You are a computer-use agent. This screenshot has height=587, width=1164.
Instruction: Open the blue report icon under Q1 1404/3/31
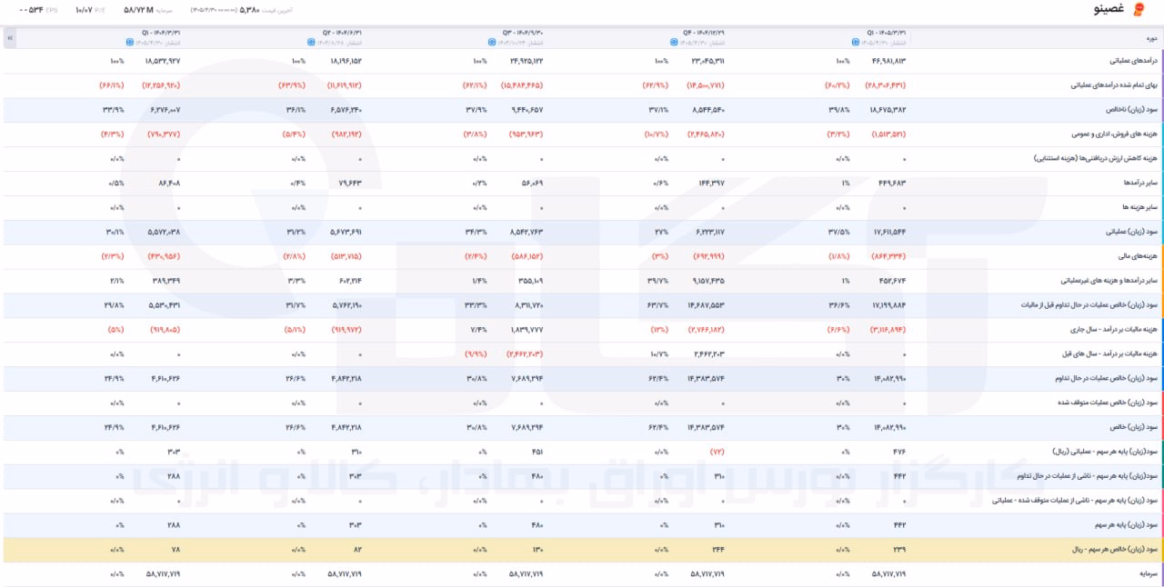click(x=128, y=43)
